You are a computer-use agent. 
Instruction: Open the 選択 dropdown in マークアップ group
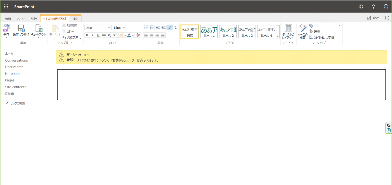point(317,31)
